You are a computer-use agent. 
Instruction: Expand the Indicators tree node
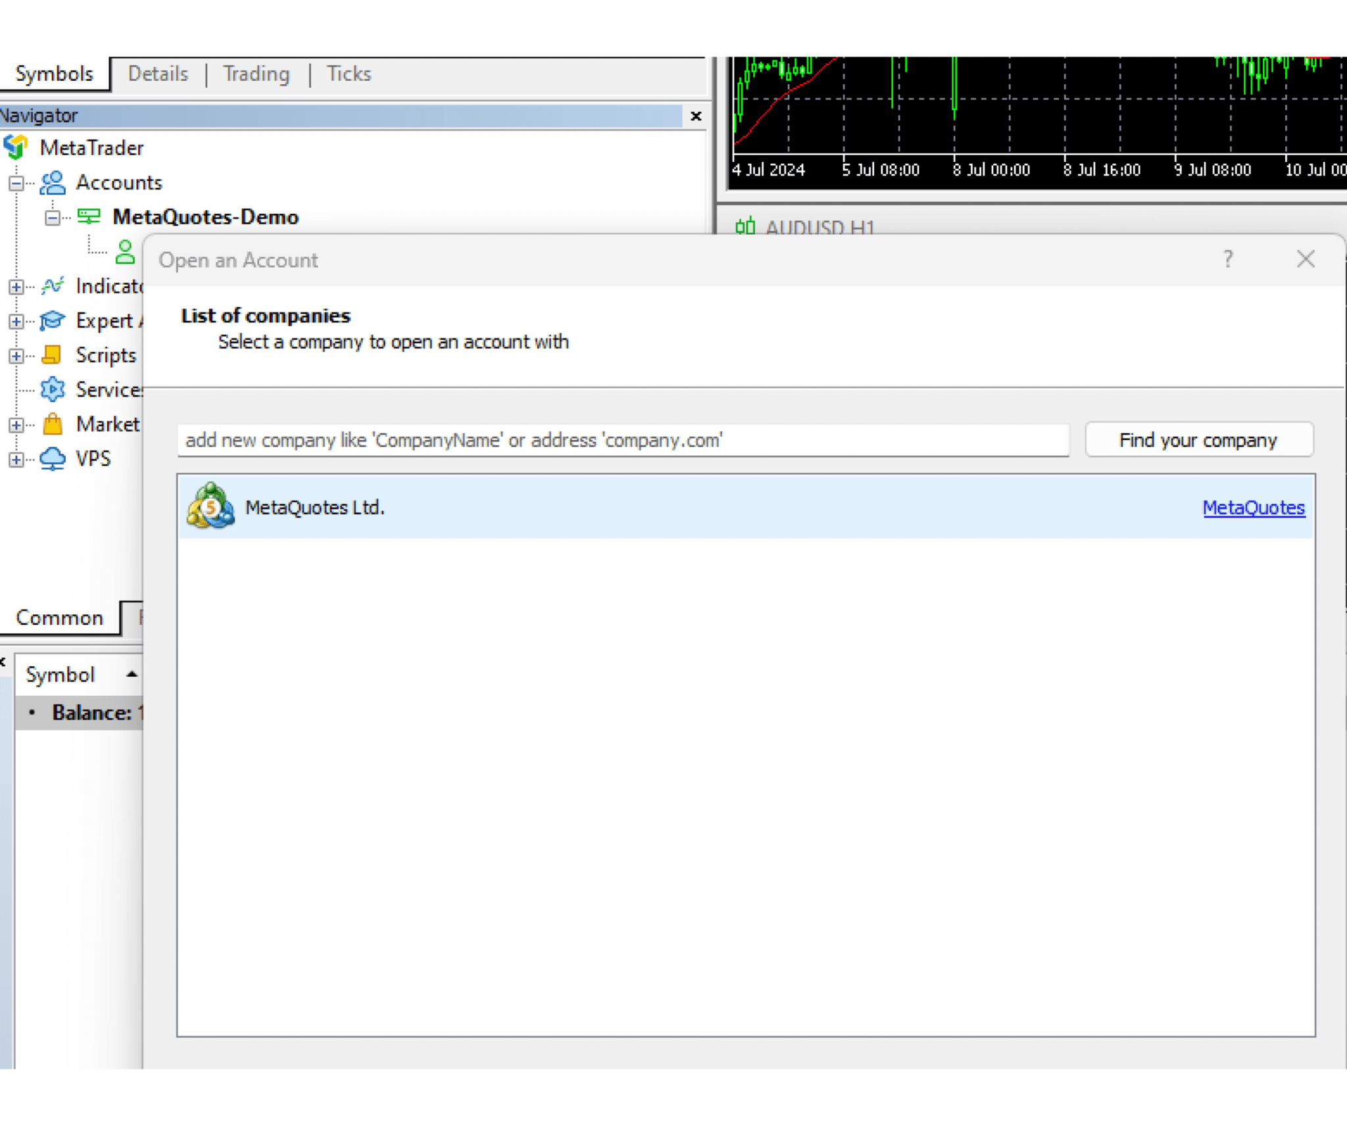point(16,286)
